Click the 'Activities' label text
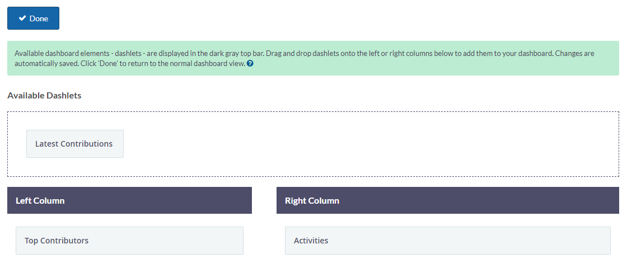Screen dimensions: 627x263 pos(311,241)
